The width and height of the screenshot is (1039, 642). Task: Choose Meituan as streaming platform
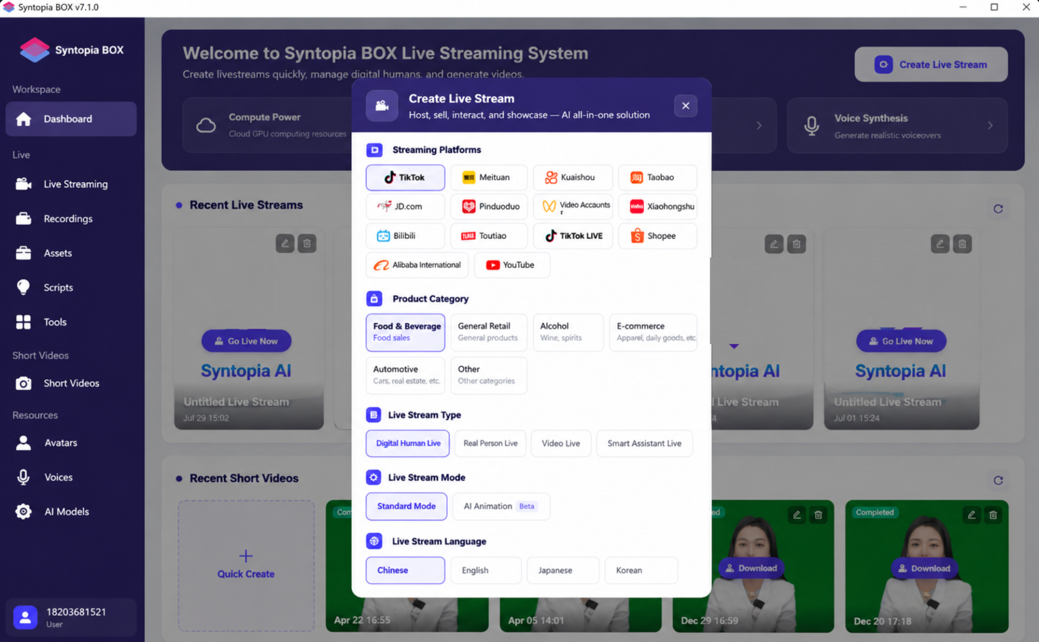tap(488, 177)
